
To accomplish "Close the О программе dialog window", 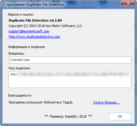I will (128, 3).
